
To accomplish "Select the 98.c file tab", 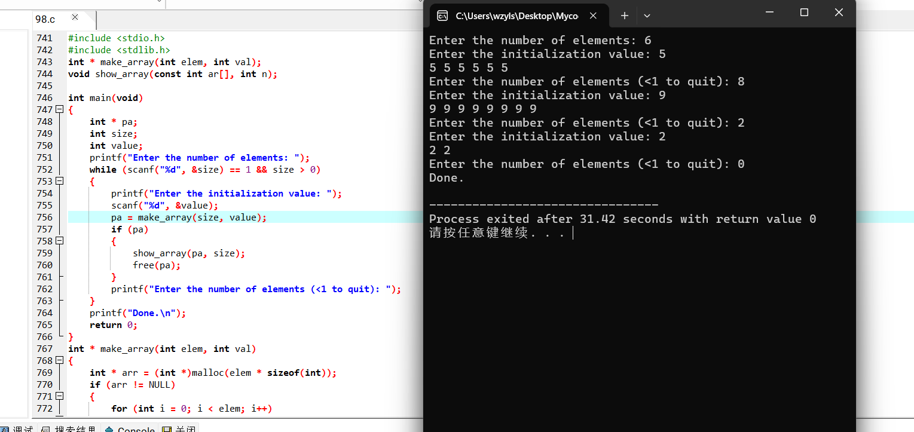I will tap(45, 19).
